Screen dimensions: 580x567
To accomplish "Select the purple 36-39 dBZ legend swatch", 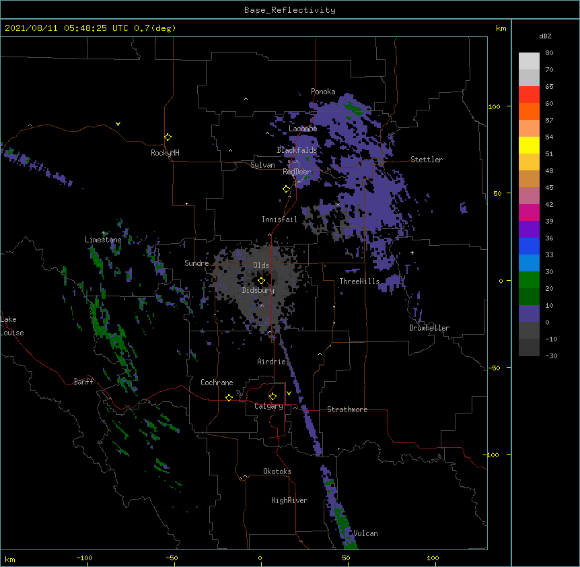I will point(529,230).
